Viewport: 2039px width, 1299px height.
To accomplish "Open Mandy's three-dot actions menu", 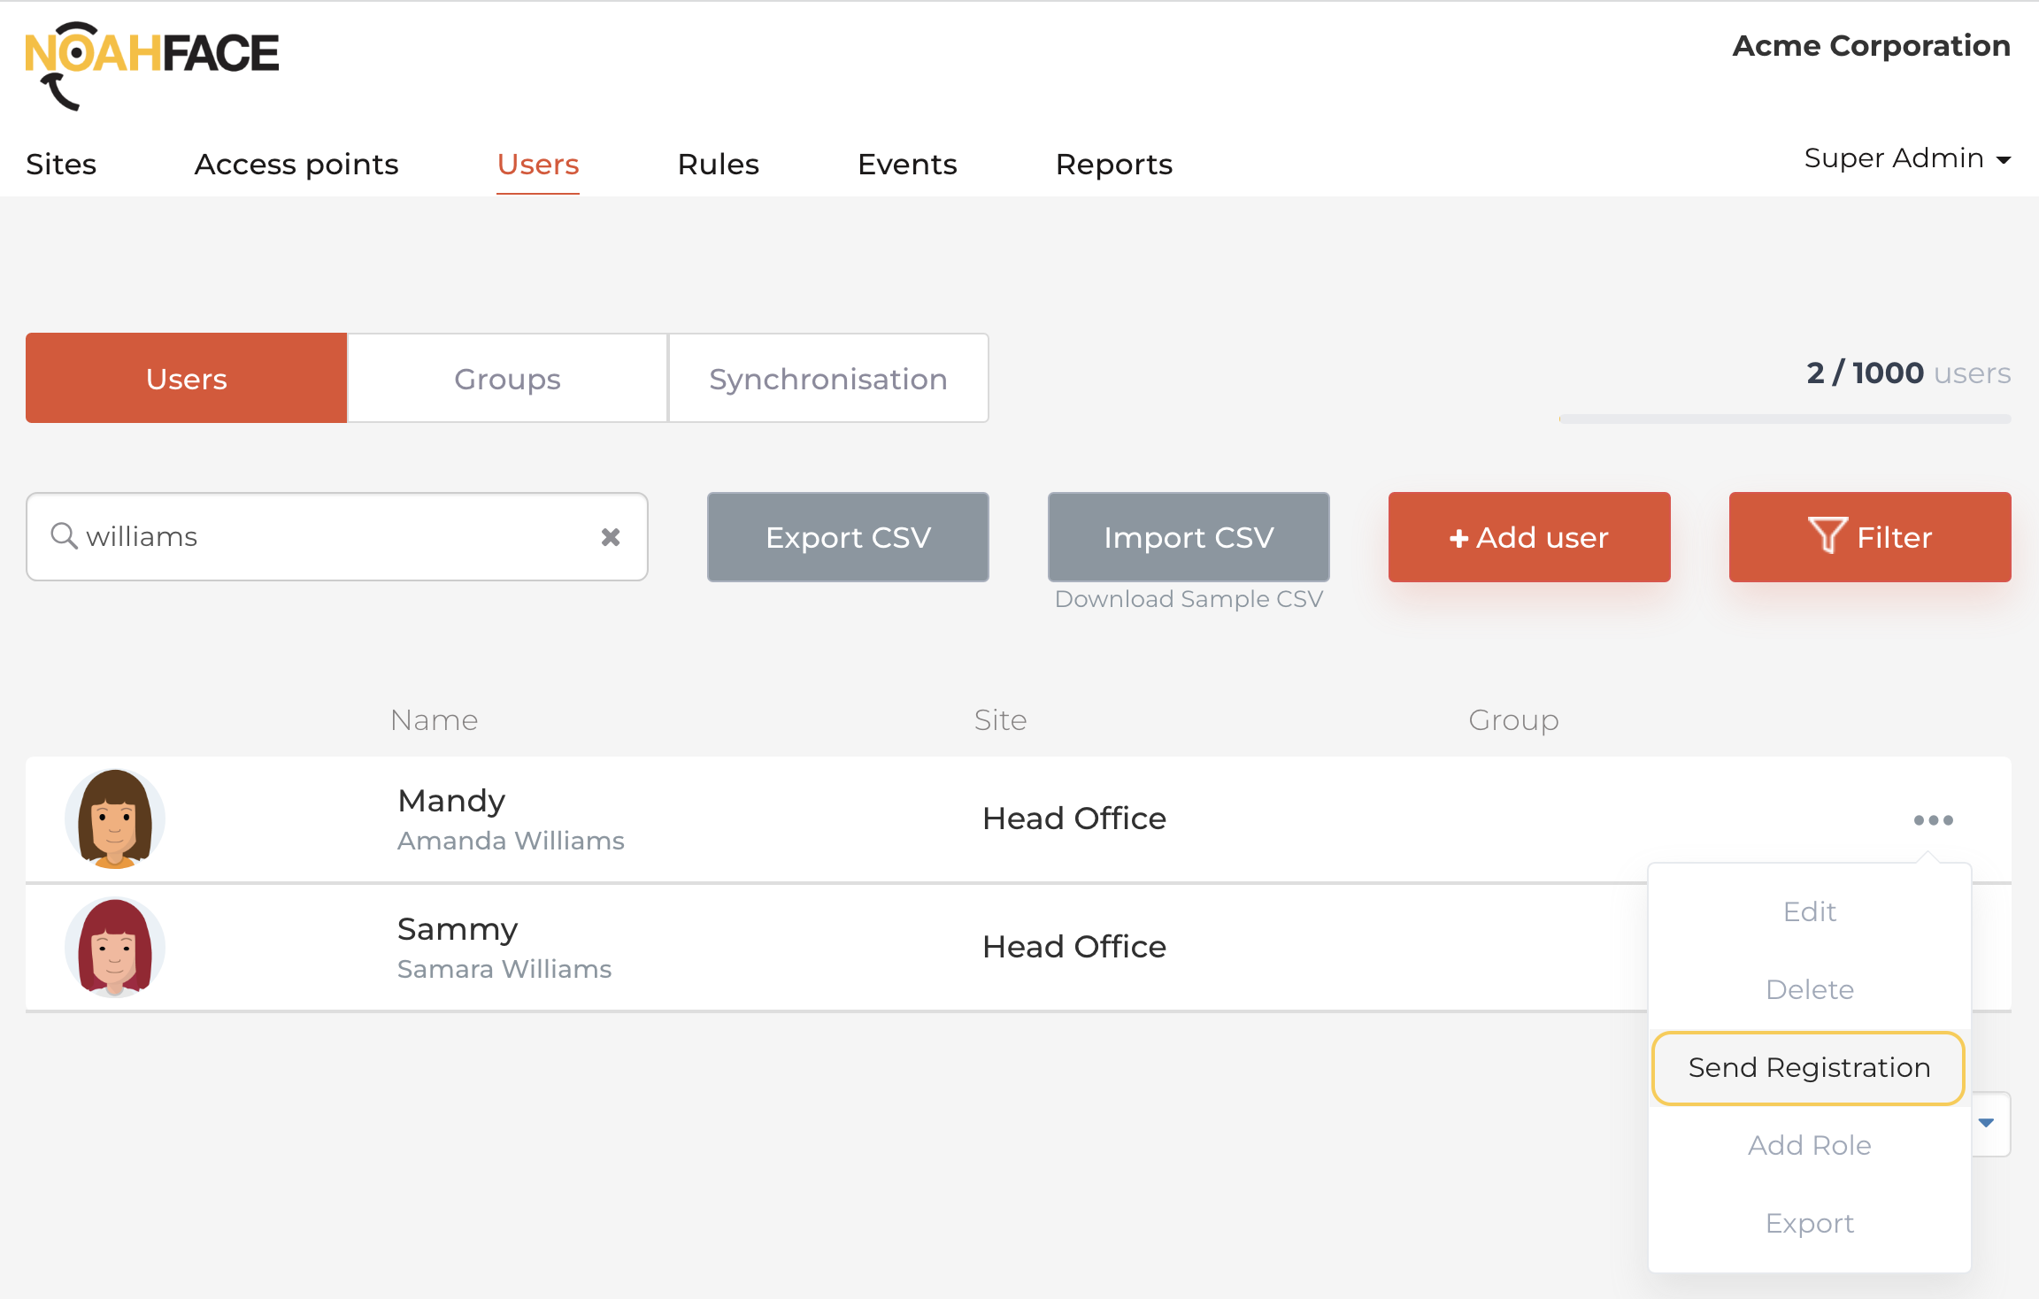I will [1933, 820].
